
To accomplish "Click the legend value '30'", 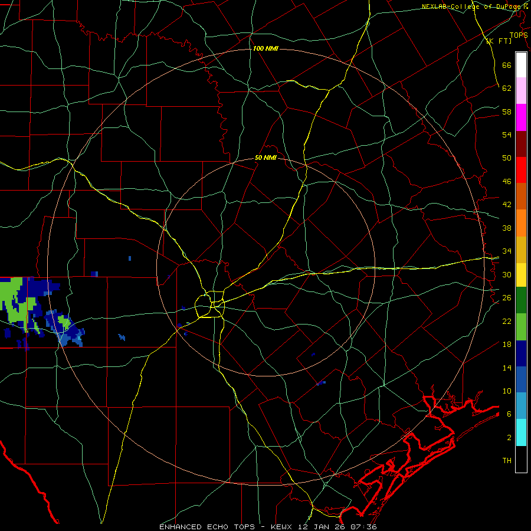I will [507, 274].
